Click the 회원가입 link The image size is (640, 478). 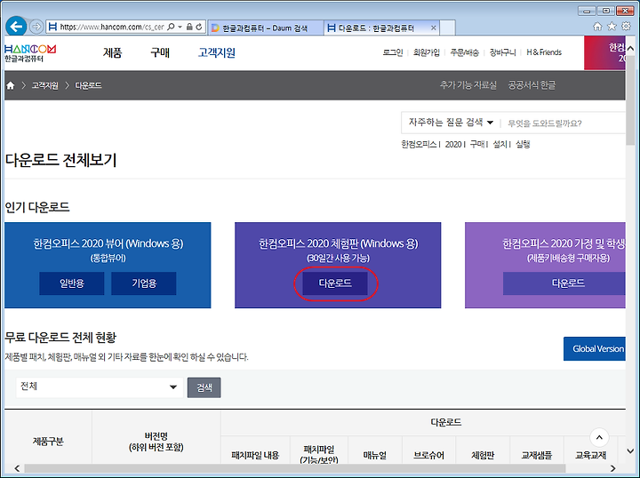(427, 52)
